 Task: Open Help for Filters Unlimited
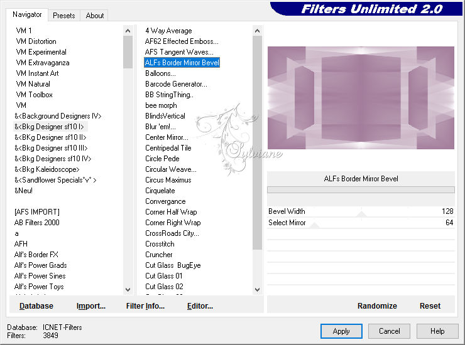click(437, 331)
